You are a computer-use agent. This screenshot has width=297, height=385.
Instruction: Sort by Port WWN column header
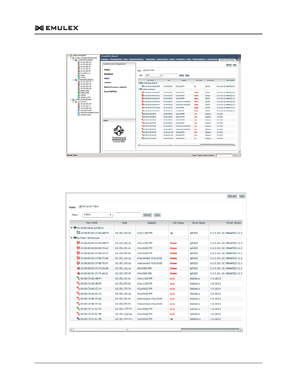[92, 223]
